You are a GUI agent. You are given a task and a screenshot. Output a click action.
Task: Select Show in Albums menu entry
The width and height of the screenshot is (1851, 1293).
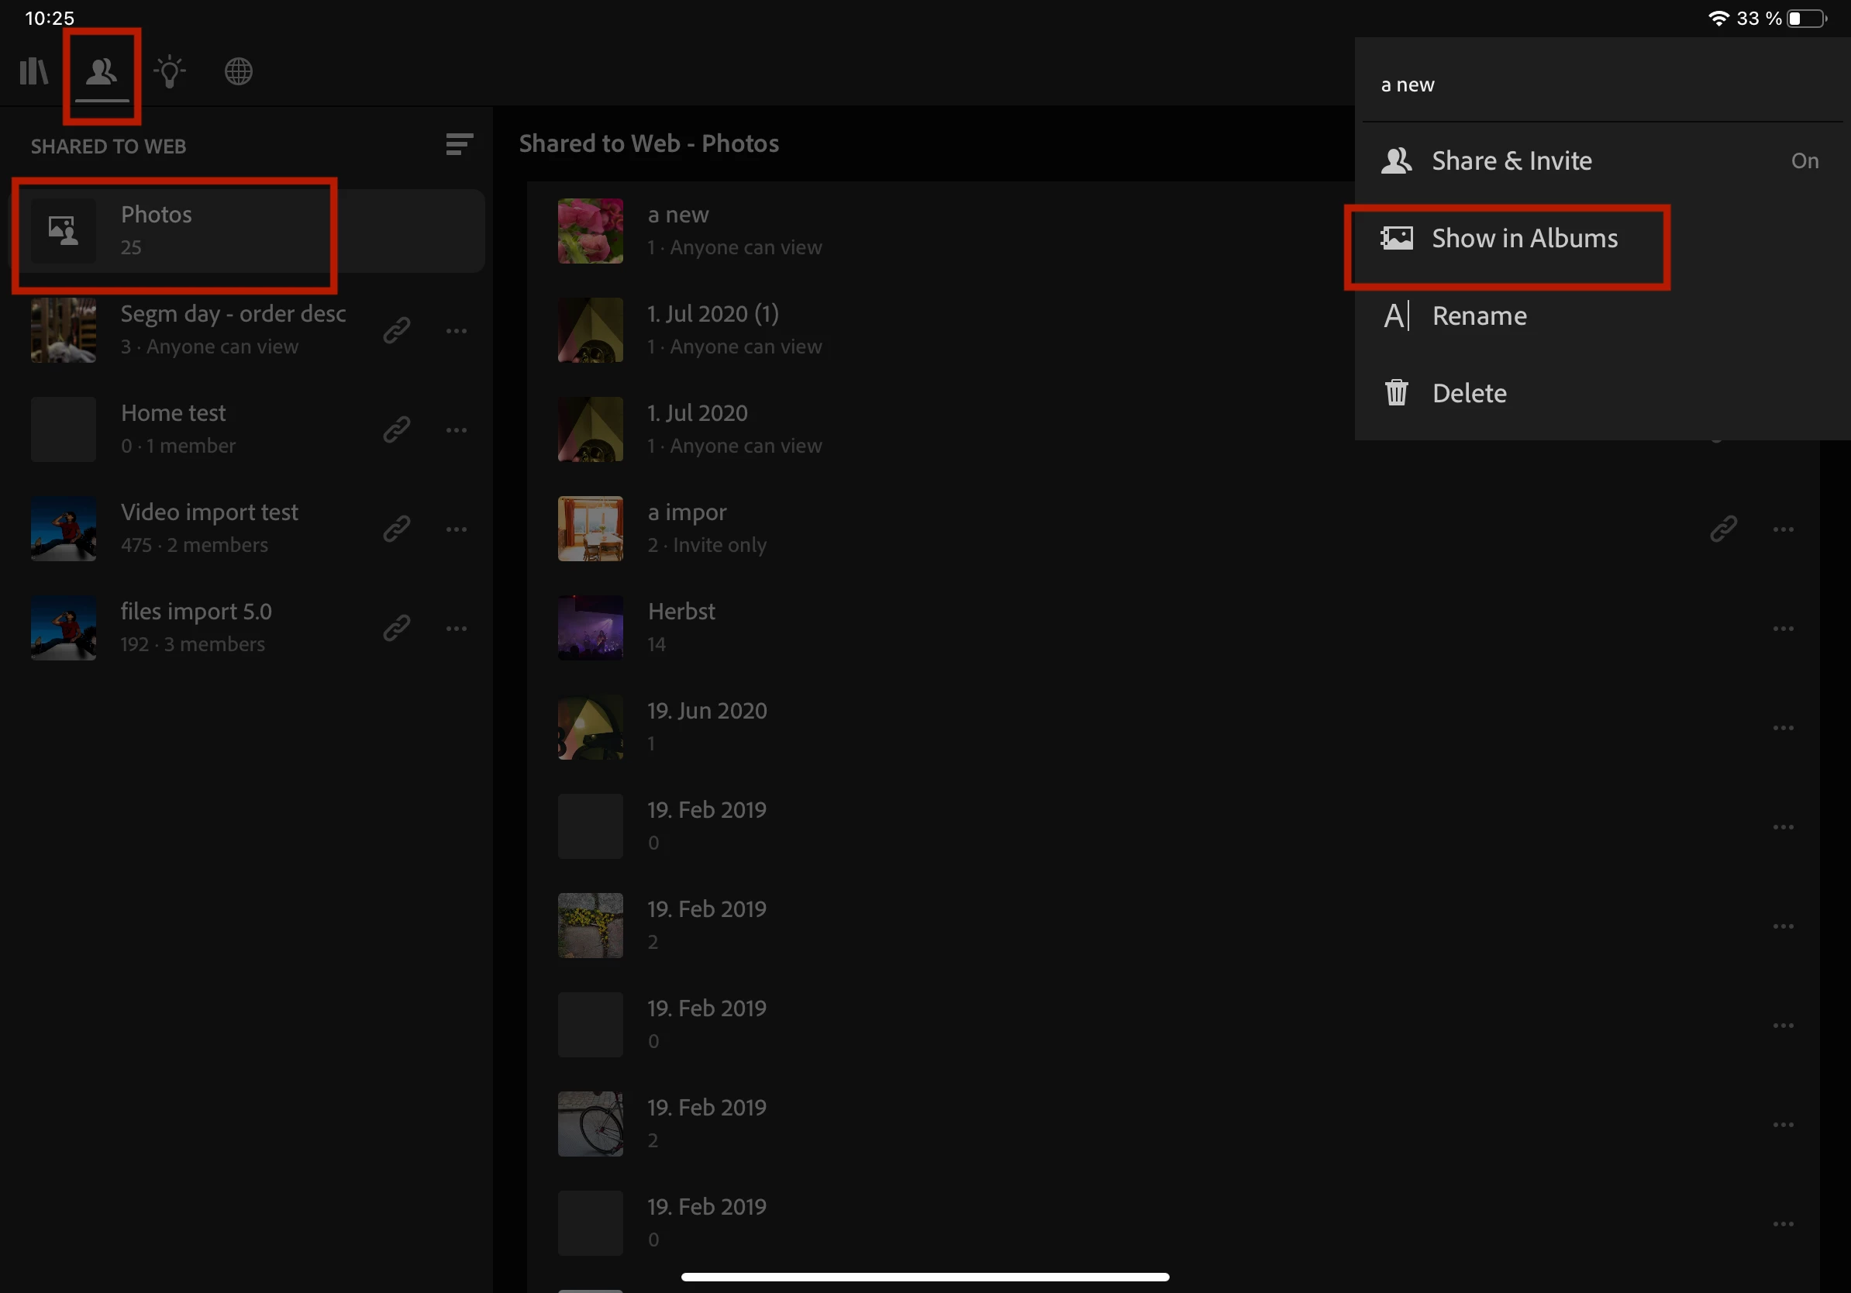point(1524,239)
